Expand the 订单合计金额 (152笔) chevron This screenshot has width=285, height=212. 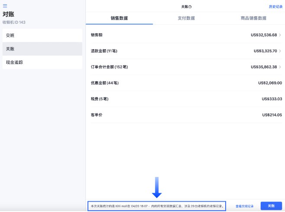click(280, 67)
